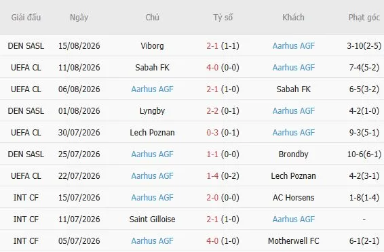Open Lech Poznan in the away column

tap(293, 176)
